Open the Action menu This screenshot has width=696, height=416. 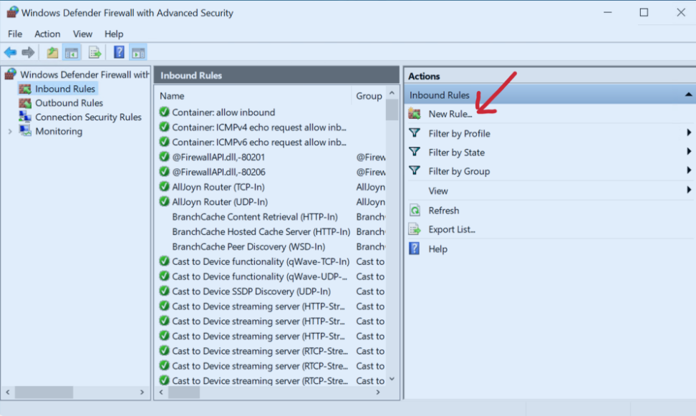pyautogui.click(x=47, y=34)
